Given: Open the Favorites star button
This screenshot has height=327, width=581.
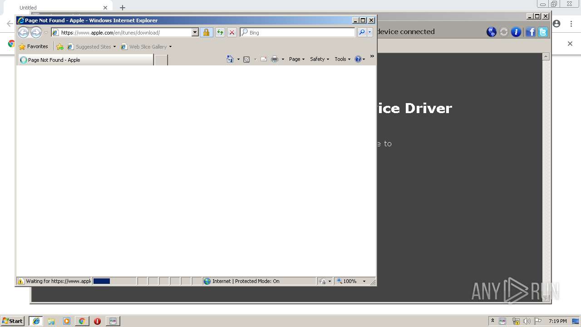Looking at the screenshot, I should tap(33, 46).
